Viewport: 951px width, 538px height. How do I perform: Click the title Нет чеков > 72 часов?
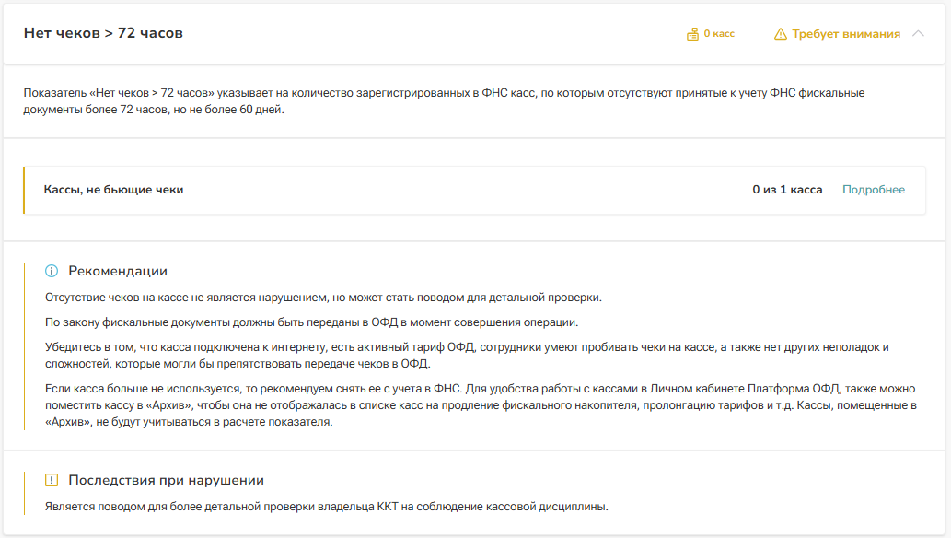(103, 33)
